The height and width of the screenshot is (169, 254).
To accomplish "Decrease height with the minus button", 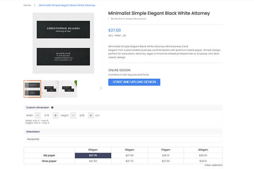I will click(x=73, y=115).
